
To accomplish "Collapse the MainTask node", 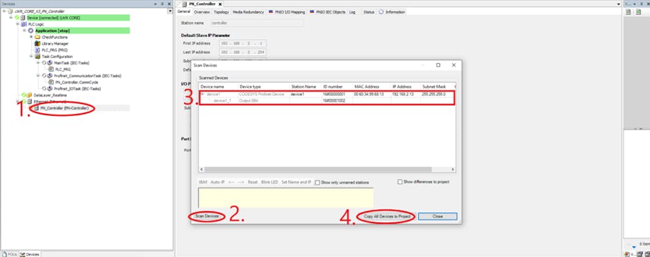I will (38, 63).
